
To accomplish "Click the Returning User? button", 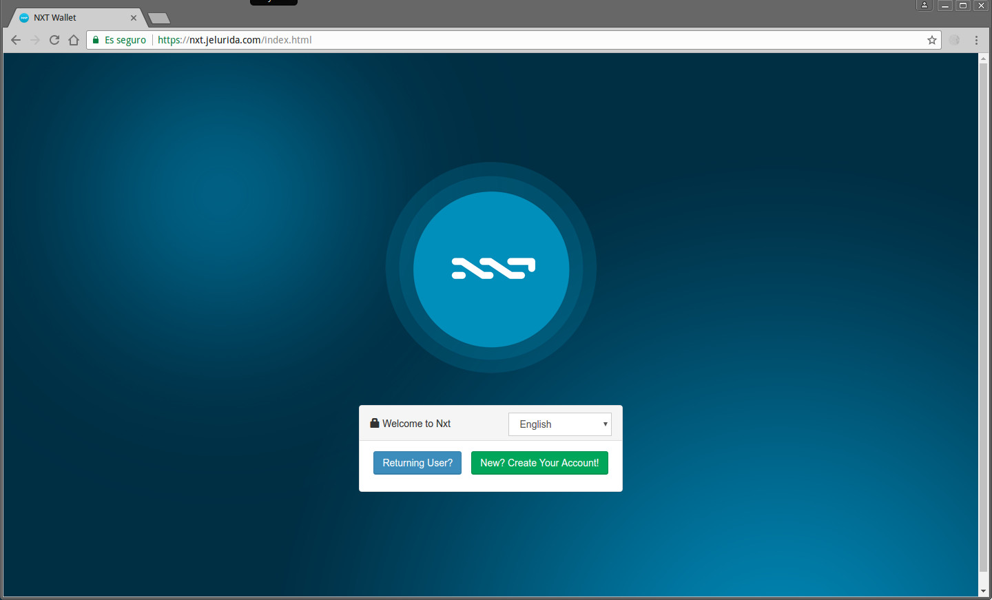I will (417, 463).
